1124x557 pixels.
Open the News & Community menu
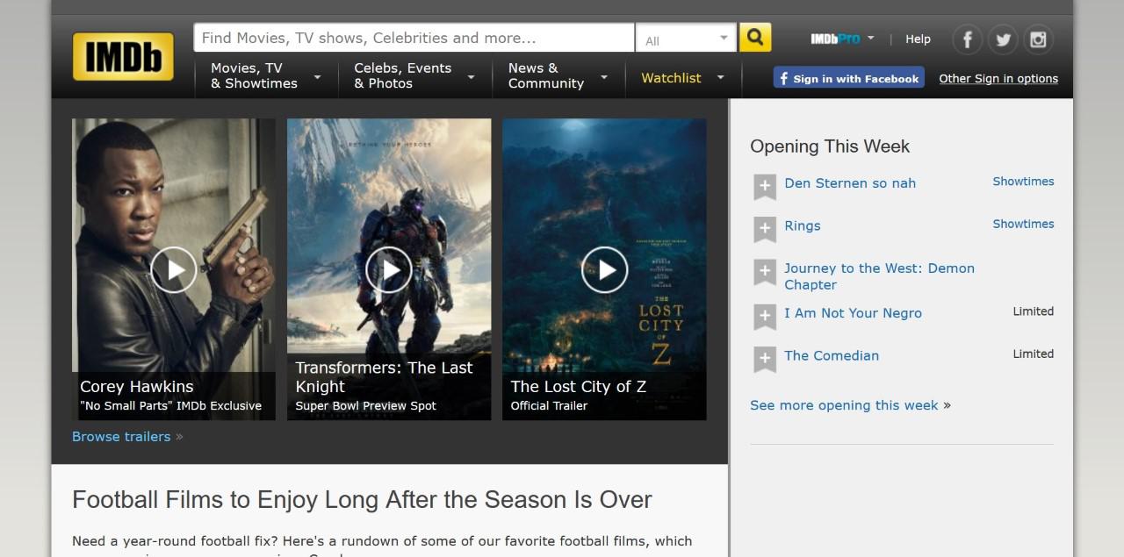[545, 75]
